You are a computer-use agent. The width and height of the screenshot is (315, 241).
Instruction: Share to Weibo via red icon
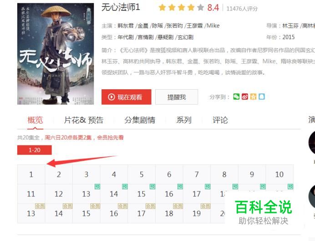[x=245, y=97]
